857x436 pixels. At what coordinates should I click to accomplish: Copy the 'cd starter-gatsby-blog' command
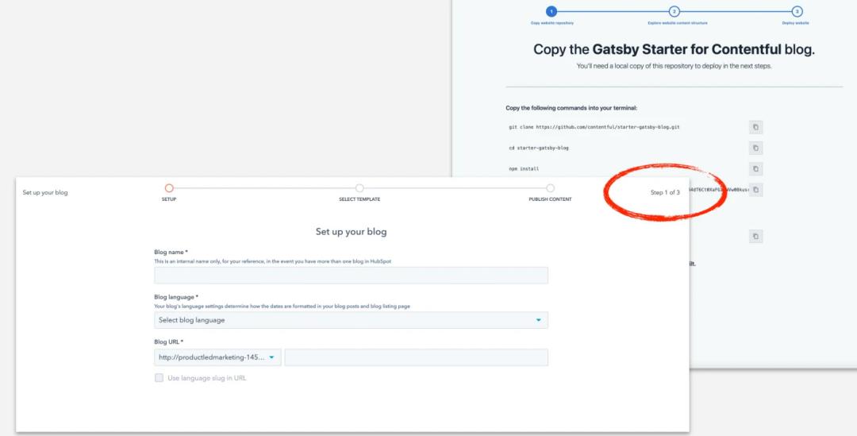[755, 149]
